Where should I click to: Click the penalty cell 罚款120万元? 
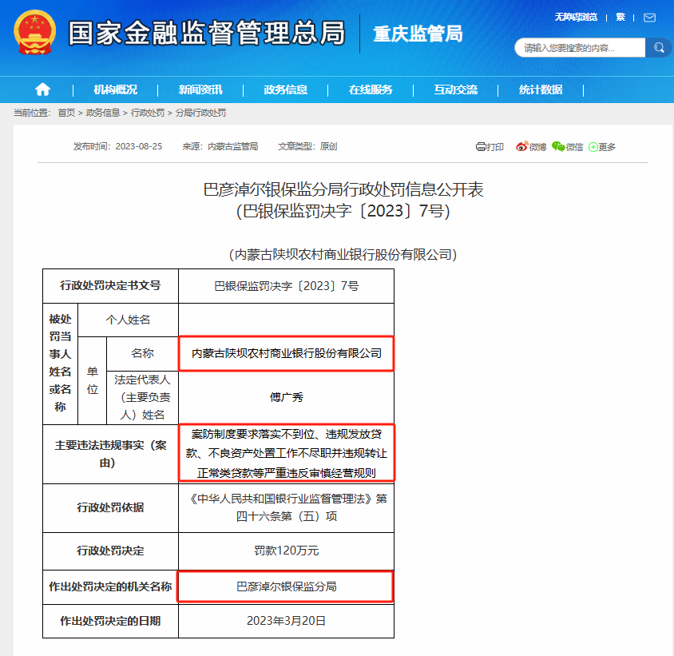[286, 551]
